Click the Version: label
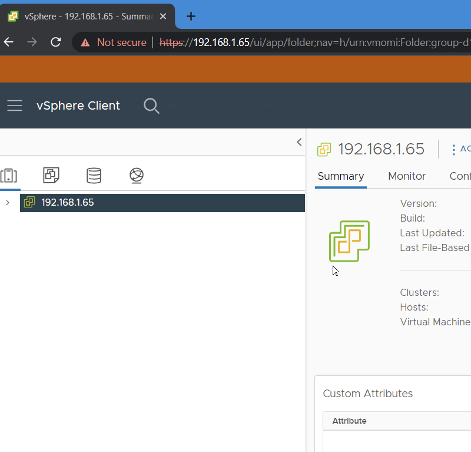 point(419,203)
